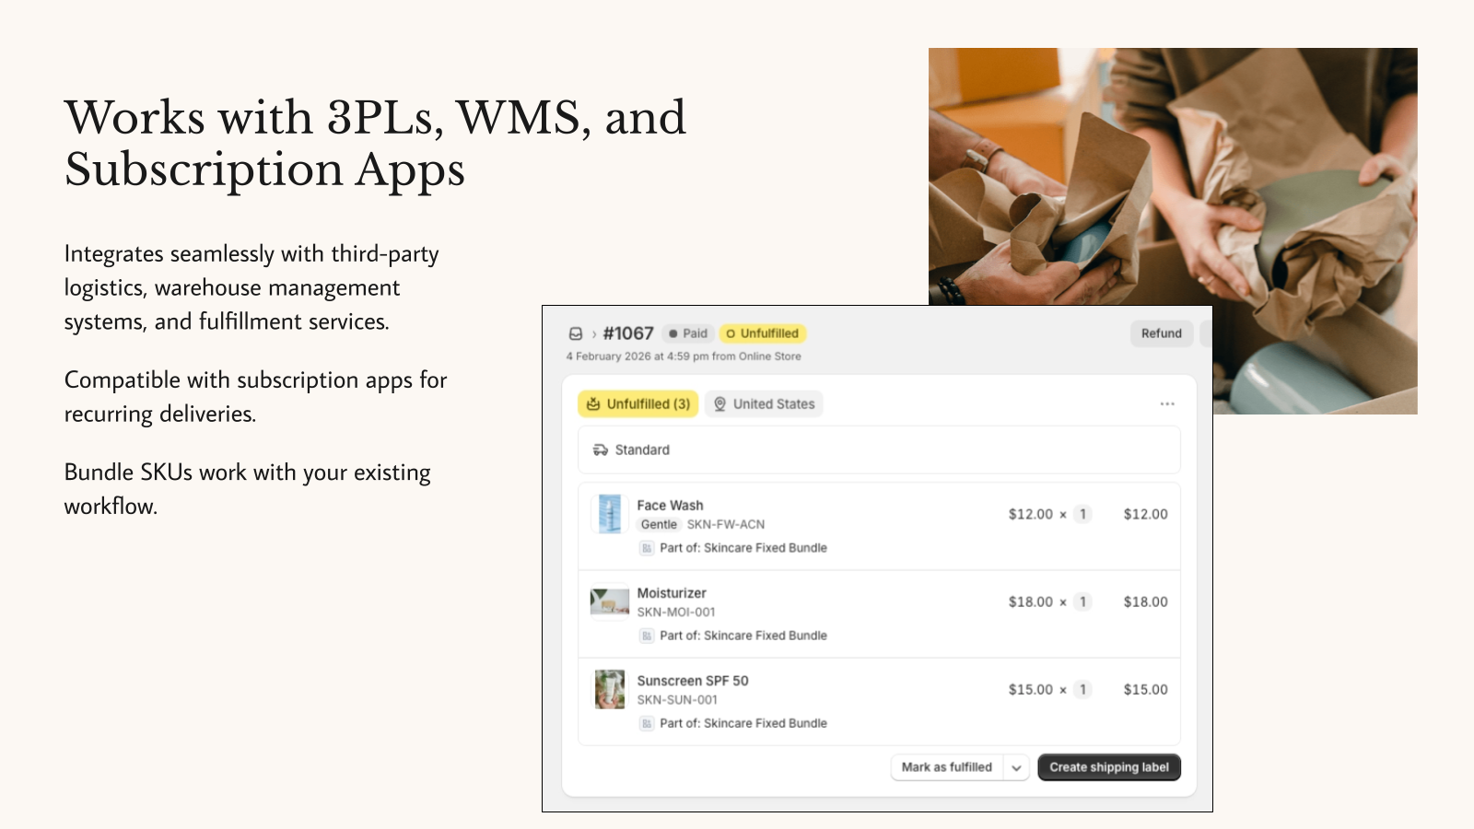This screenshot has width=1474, height=829.
Task: Click the breadcrumb chevron before #1067
Action: 593,334
